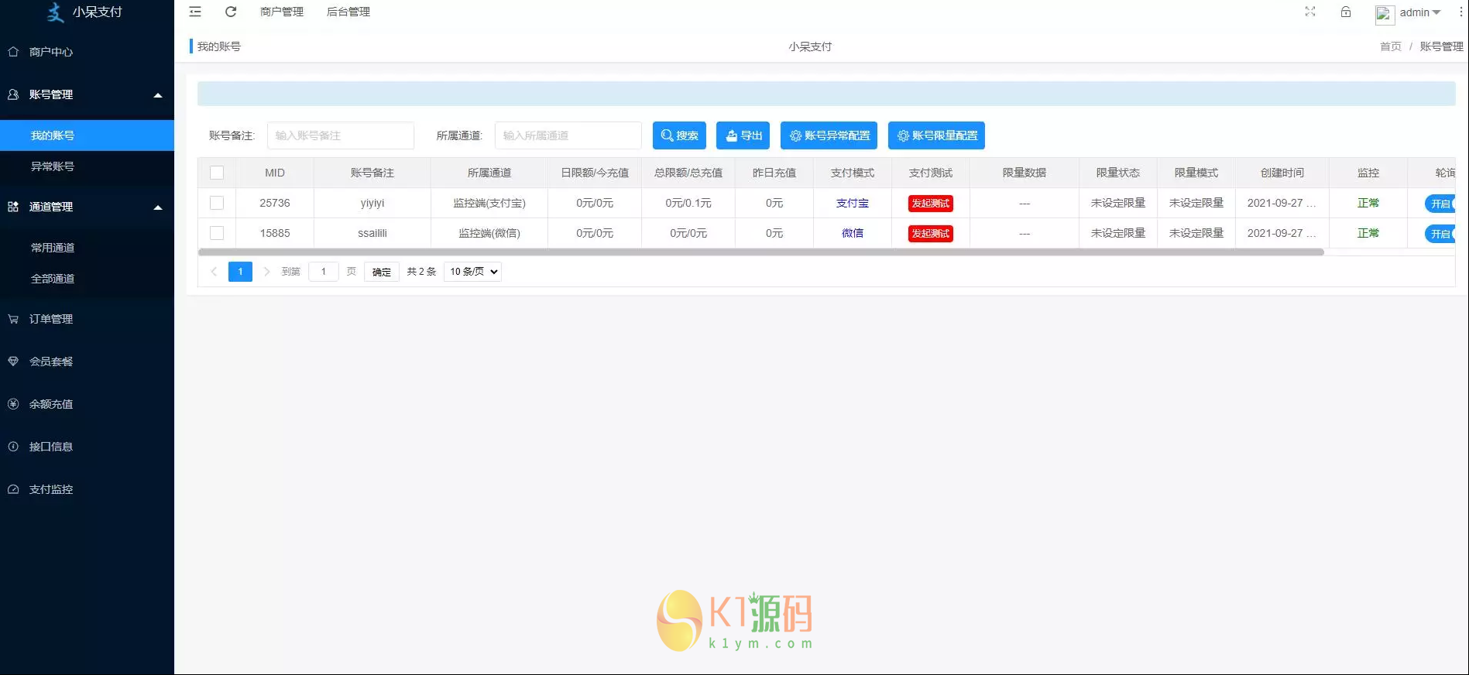Click the 限量状态 column header

tap(1118, 173)
